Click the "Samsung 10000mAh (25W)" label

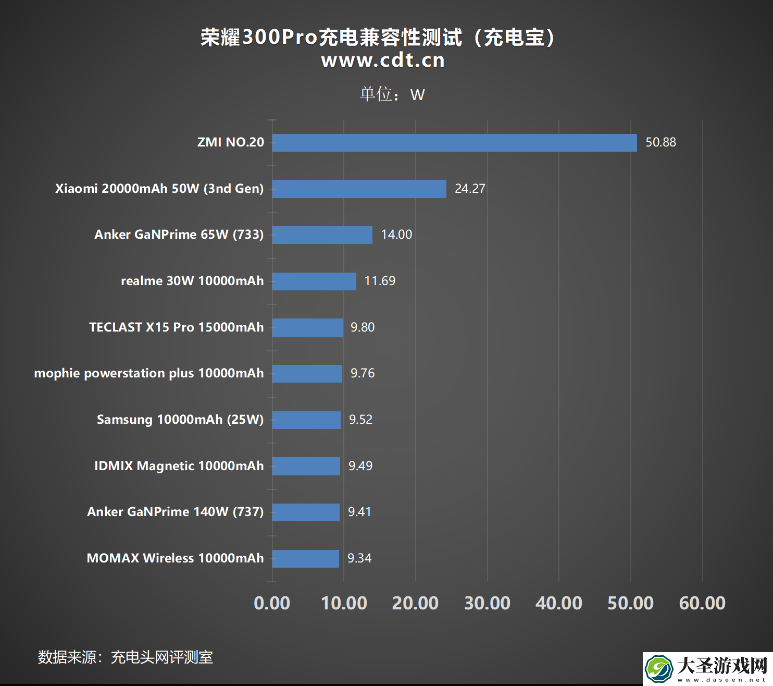(x=180, y=420)
